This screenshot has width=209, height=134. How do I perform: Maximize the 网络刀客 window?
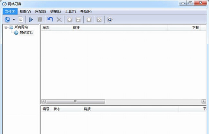pos(190,3)
